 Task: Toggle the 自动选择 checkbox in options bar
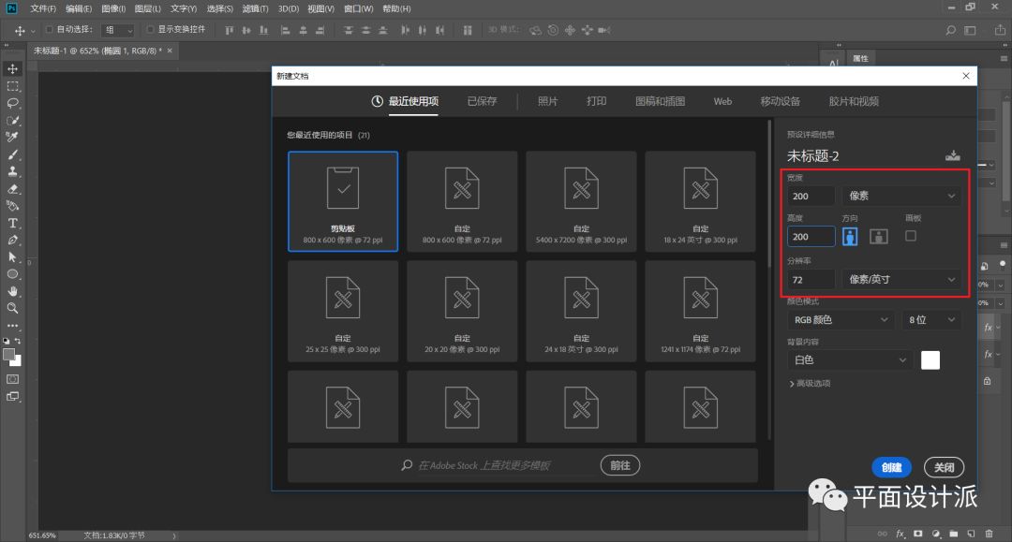50,30
